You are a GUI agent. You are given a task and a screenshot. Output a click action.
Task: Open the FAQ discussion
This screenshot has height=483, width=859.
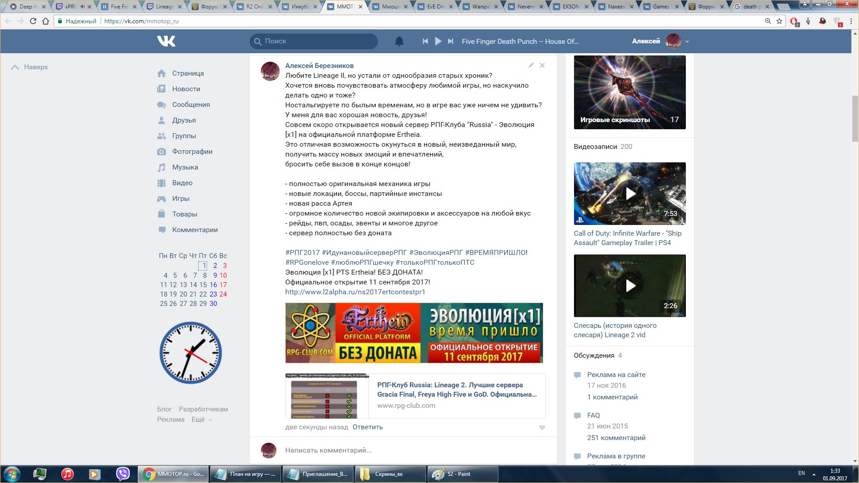point(594,415)
